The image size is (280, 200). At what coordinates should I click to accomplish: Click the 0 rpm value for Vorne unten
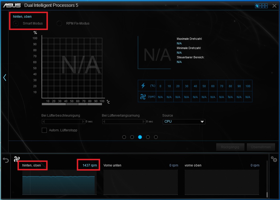click(174, 165)
